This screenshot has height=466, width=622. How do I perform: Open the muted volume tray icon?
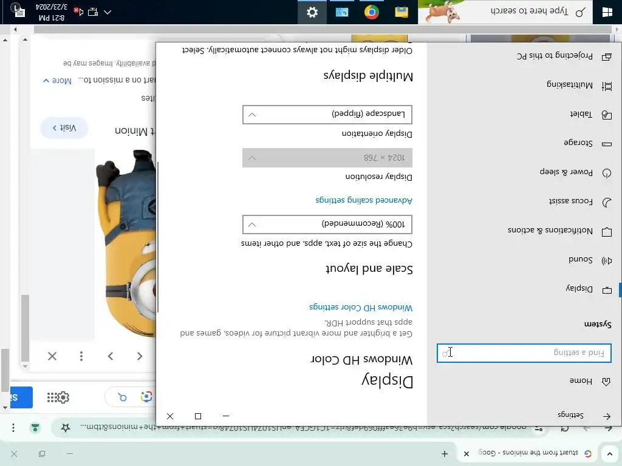click(78, 12)
